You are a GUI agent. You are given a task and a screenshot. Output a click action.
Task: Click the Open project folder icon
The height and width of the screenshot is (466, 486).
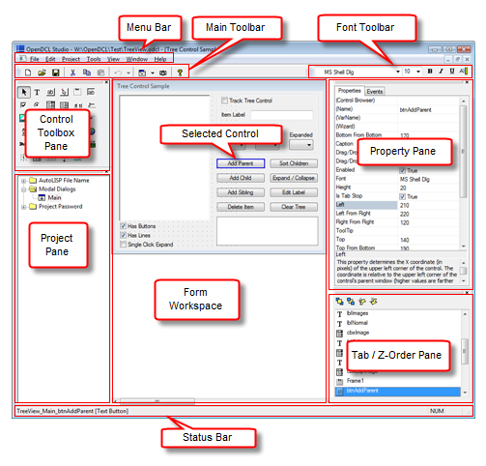pos(42,73)
